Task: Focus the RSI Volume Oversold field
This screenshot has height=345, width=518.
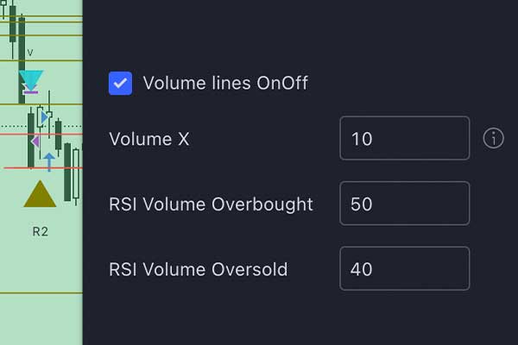Action: point(404,268)
